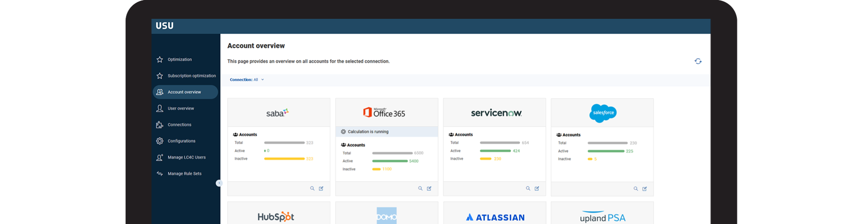Click the saba magnifier icon
The width and height of the screenshot is (862, 224).
coord(312,189)
